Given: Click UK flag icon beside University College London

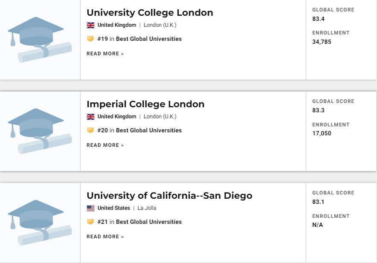Looking at the screenshot, I should [90, 25].
